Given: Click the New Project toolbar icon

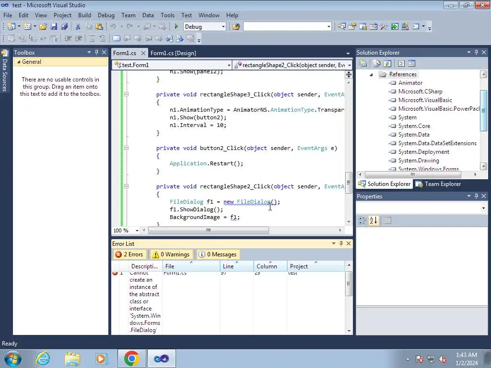Looking at the screenshot, I should [x=12, y=27].
